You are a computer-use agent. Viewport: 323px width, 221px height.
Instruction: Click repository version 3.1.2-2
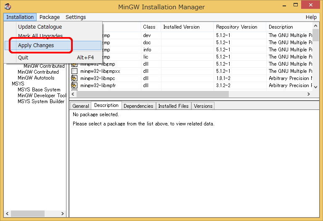(223, 85)
